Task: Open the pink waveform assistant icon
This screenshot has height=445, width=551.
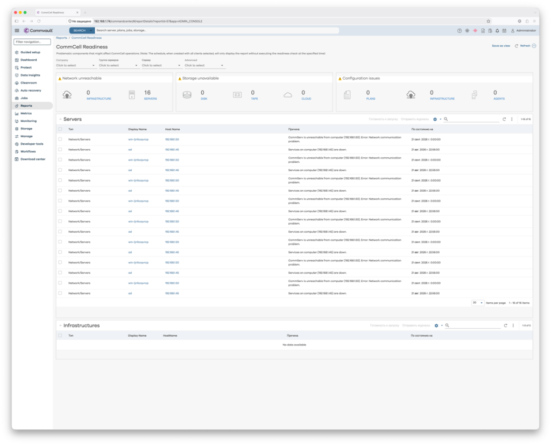Action: click(475, 31)
